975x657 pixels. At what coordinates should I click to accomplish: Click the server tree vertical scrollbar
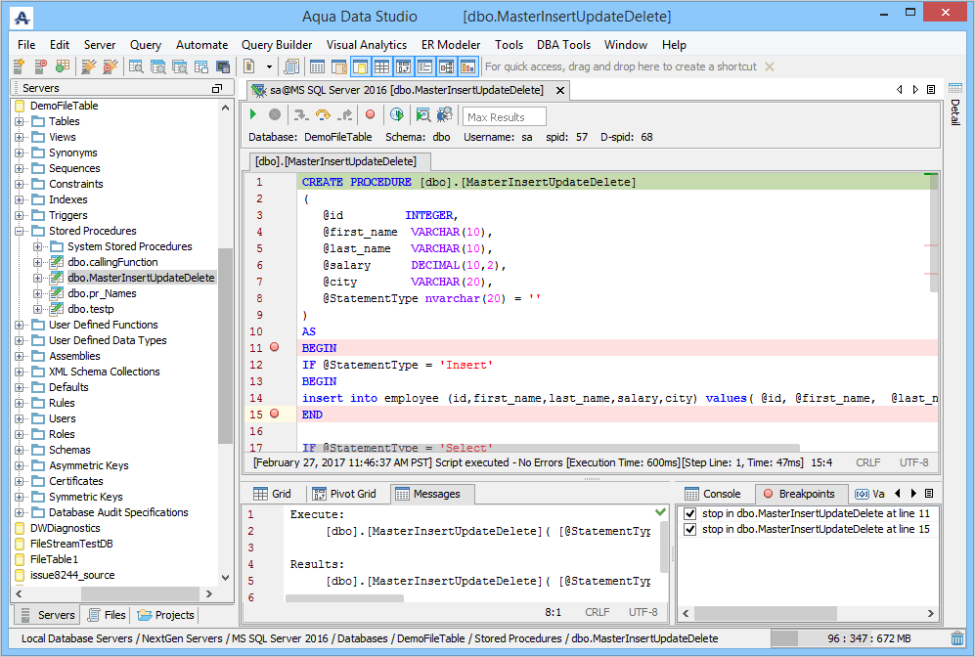226,342
